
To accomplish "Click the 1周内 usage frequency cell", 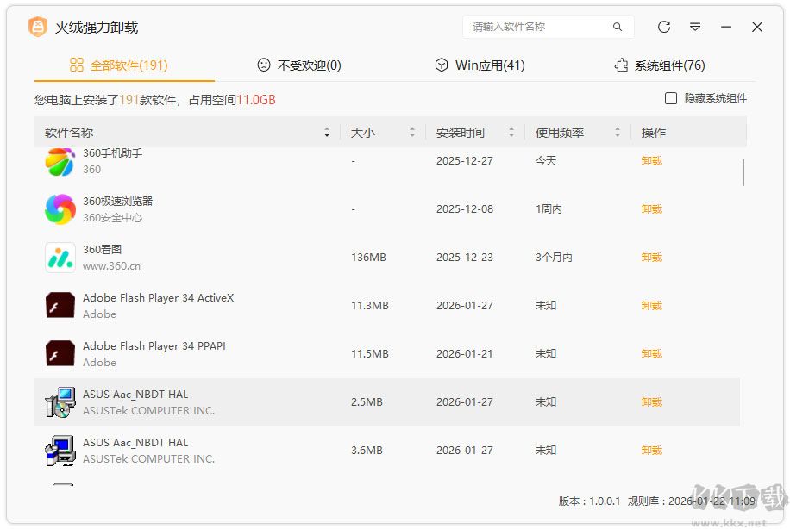I will pyautogui.click(x=549, y=208).
